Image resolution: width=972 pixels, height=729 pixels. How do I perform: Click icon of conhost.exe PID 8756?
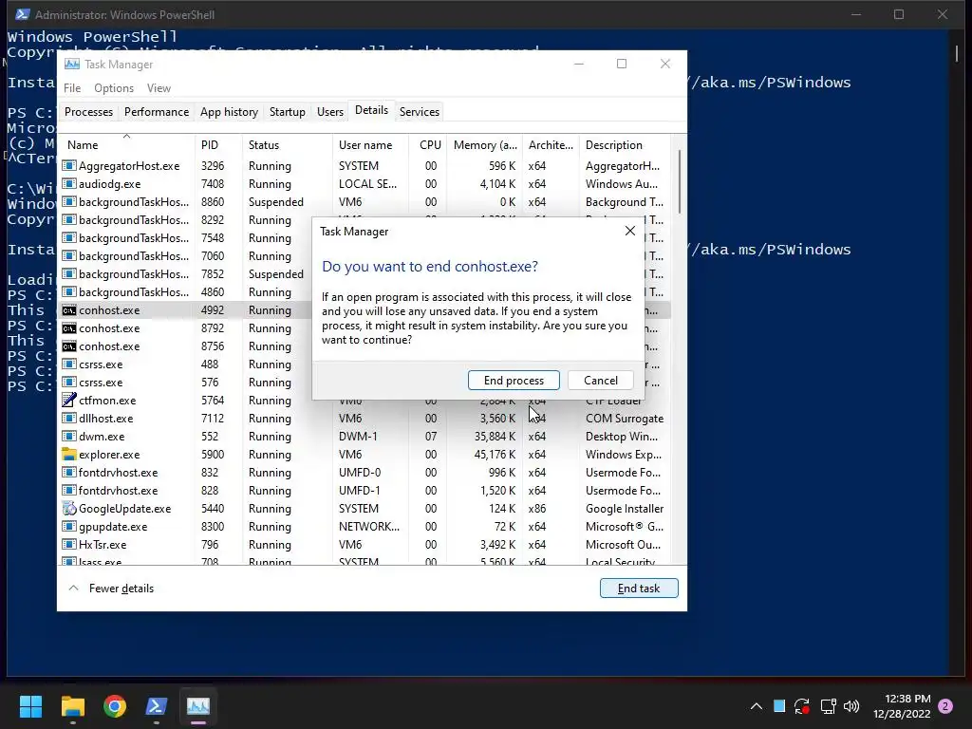[68, 346]
